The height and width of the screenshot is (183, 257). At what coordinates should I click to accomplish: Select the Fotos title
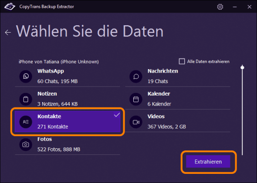(x=44, y=139)
